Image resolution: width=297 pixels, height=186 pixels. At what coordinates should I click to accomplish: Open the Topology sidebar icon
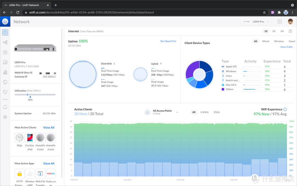tap(5, 42)
